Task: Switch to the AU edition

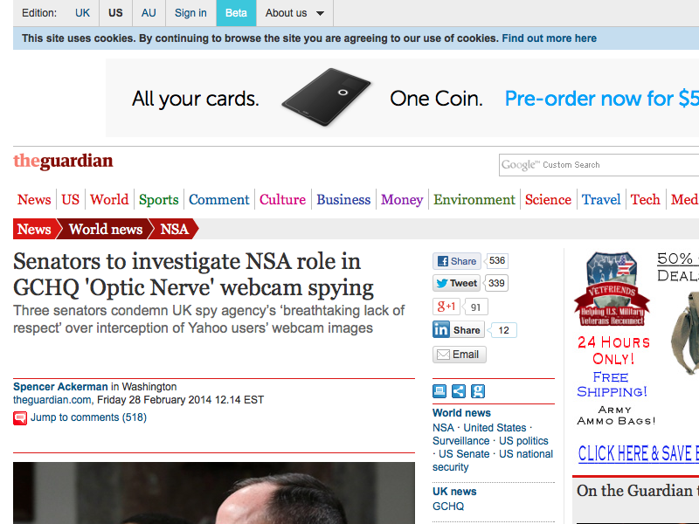Action: click(x=149, y=13)
